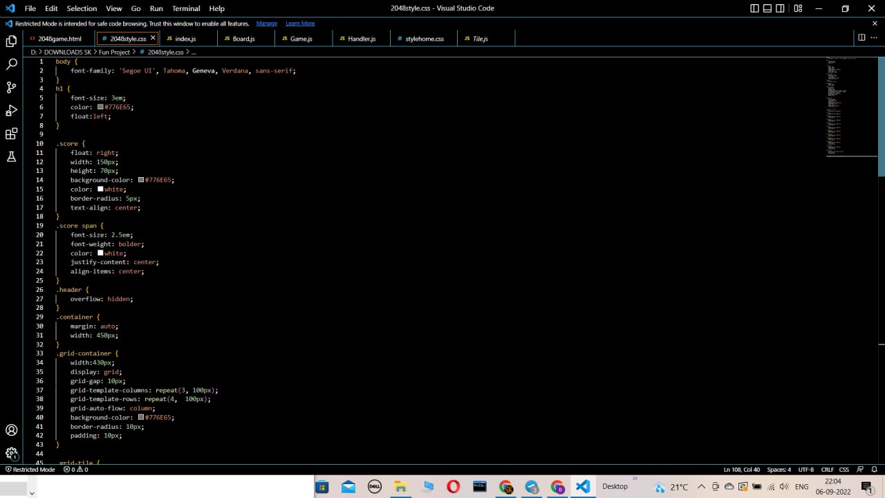Click UTF-8 encoding status item
Screen dimensions: 885x498
pyautogui.click(x=806, y=470)
